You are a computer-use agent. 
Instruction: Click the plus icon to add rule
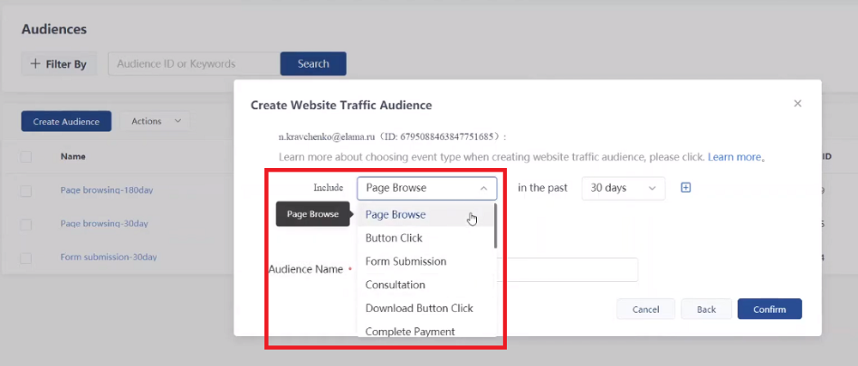click(x=686, y=188)
